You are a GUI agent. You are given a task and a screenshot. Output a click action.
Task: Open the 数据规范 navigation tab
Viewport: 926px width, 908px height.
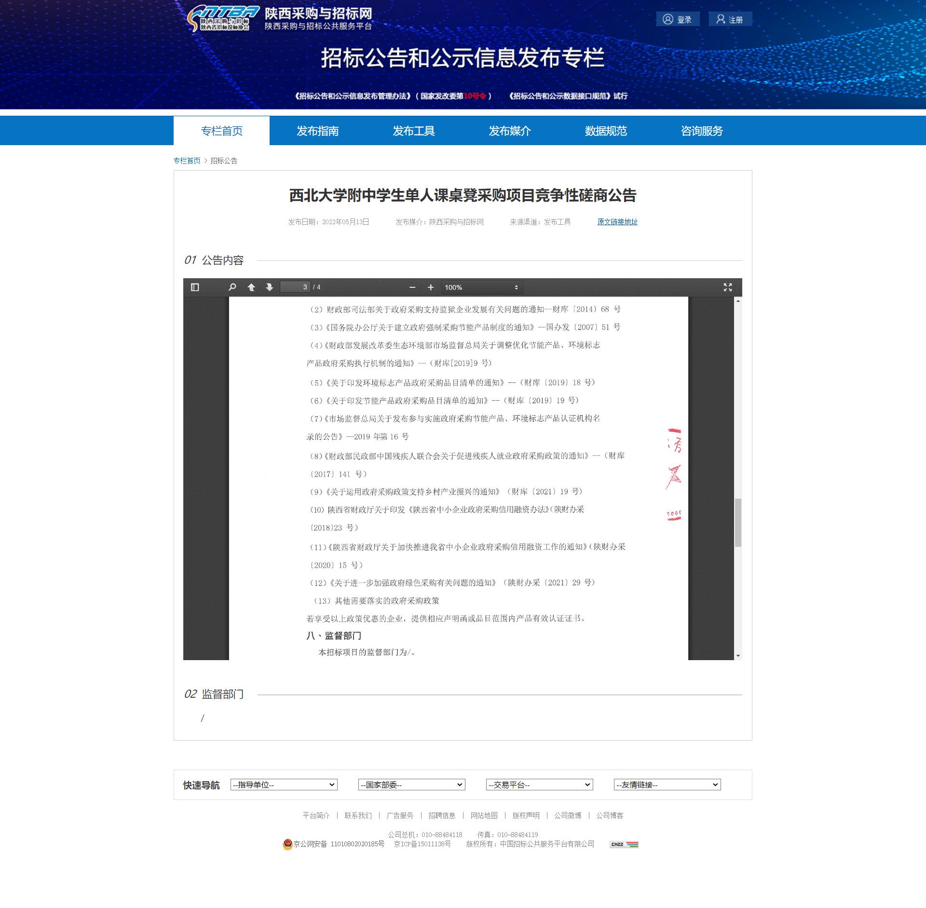[x=606, y=131]
